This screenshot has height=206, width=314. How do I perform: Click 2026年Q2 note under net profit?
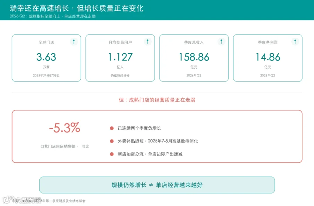pos(268,75)
